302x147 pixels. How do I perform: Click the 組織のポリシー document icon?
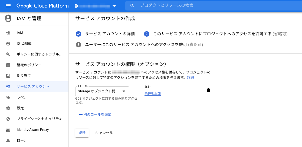tap(8, 65)
